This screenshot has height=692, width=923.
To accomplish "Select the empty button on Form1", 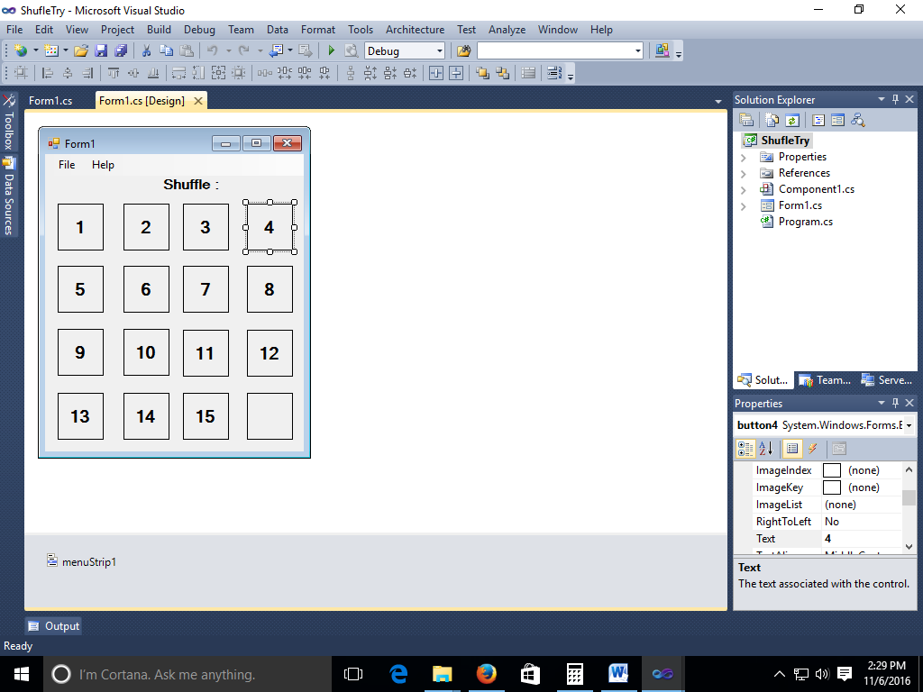I will click(x=270, y=416).
